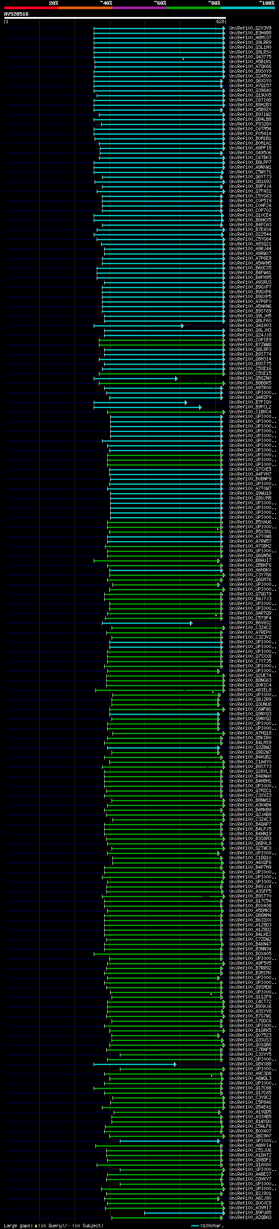279x1229 pixels.
Task: Open the UniRef100_C6WFW1 entry
Action: tap(250, 709)
